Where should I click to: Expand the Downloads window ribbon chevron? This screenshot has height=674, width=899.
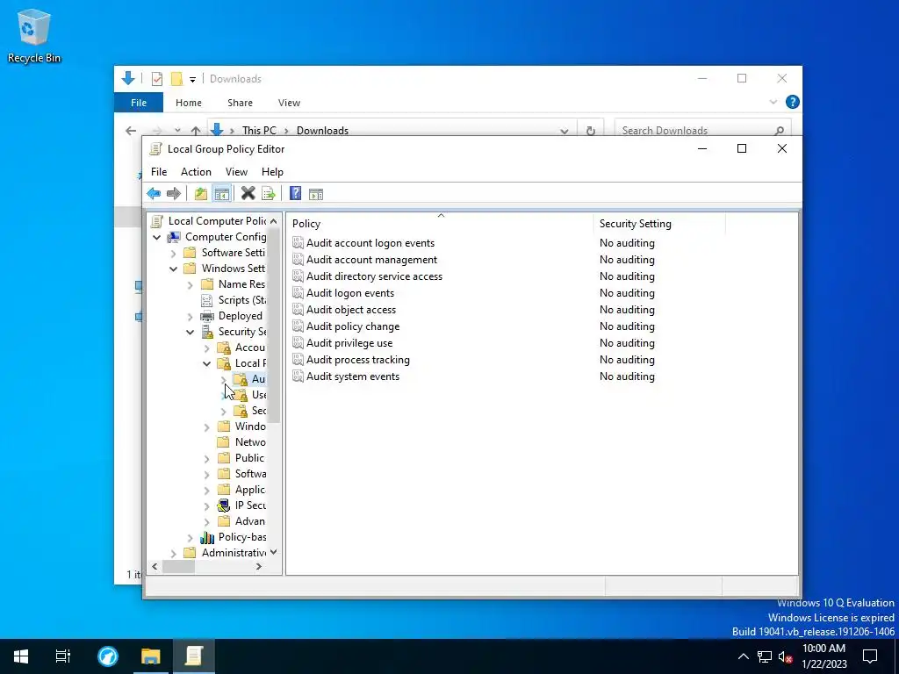click(x=773, y=102)
